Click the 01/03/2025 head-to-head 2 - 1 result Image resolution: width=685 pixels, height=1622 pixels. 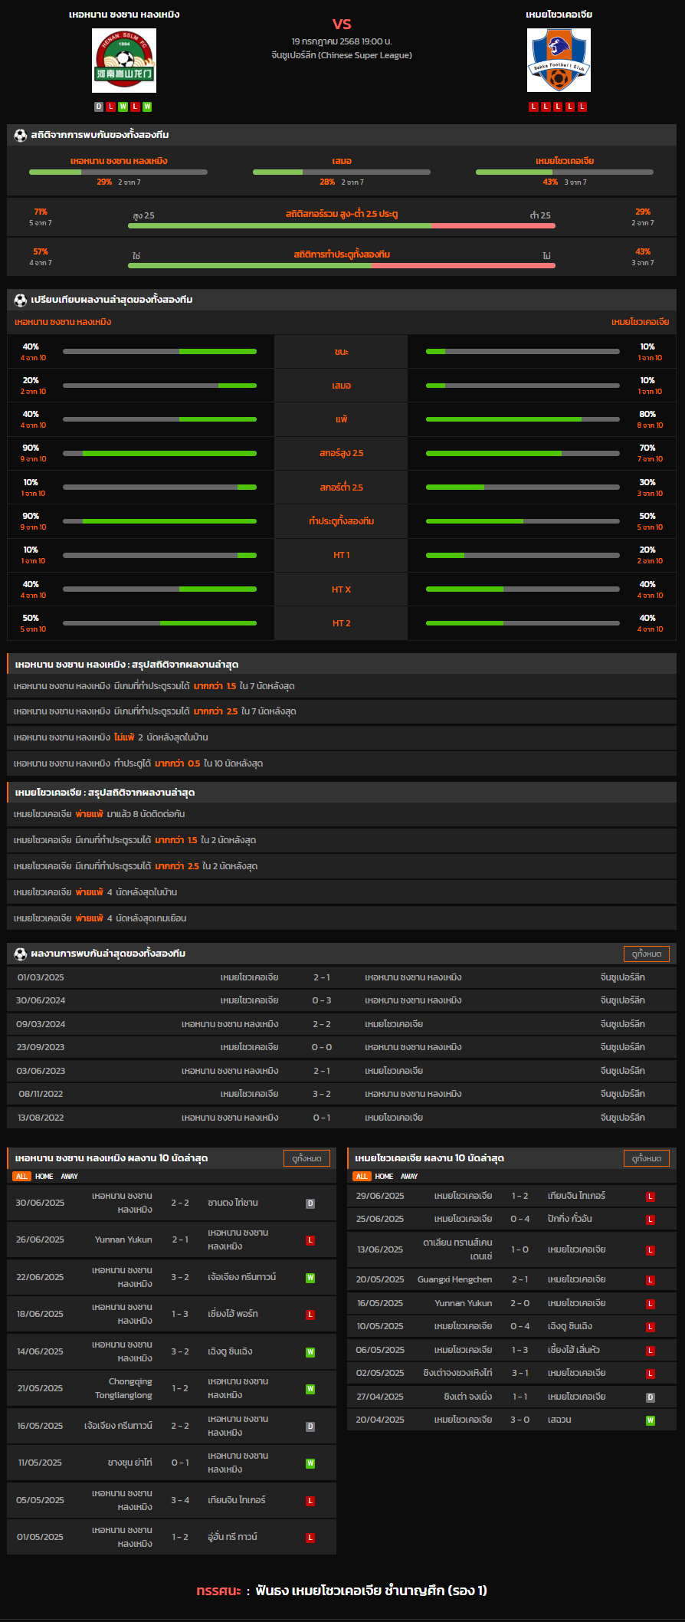(x=322, y=978)
